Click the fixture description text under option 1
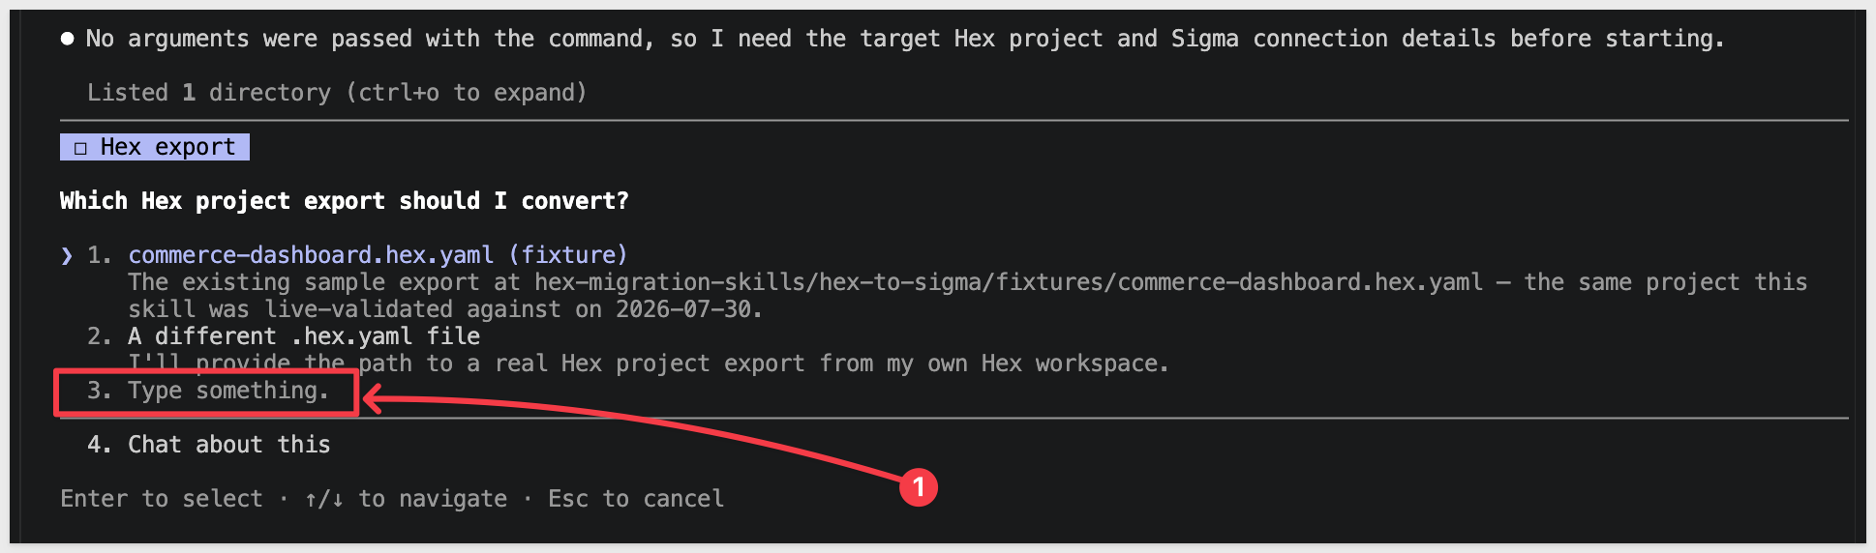The width and height of the screenshot is (1876, 553). [x=968, y=296]
